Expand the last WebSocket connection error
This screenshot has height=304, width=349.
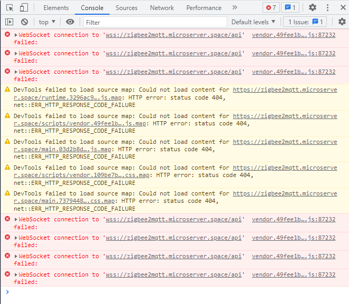(16, 275)
